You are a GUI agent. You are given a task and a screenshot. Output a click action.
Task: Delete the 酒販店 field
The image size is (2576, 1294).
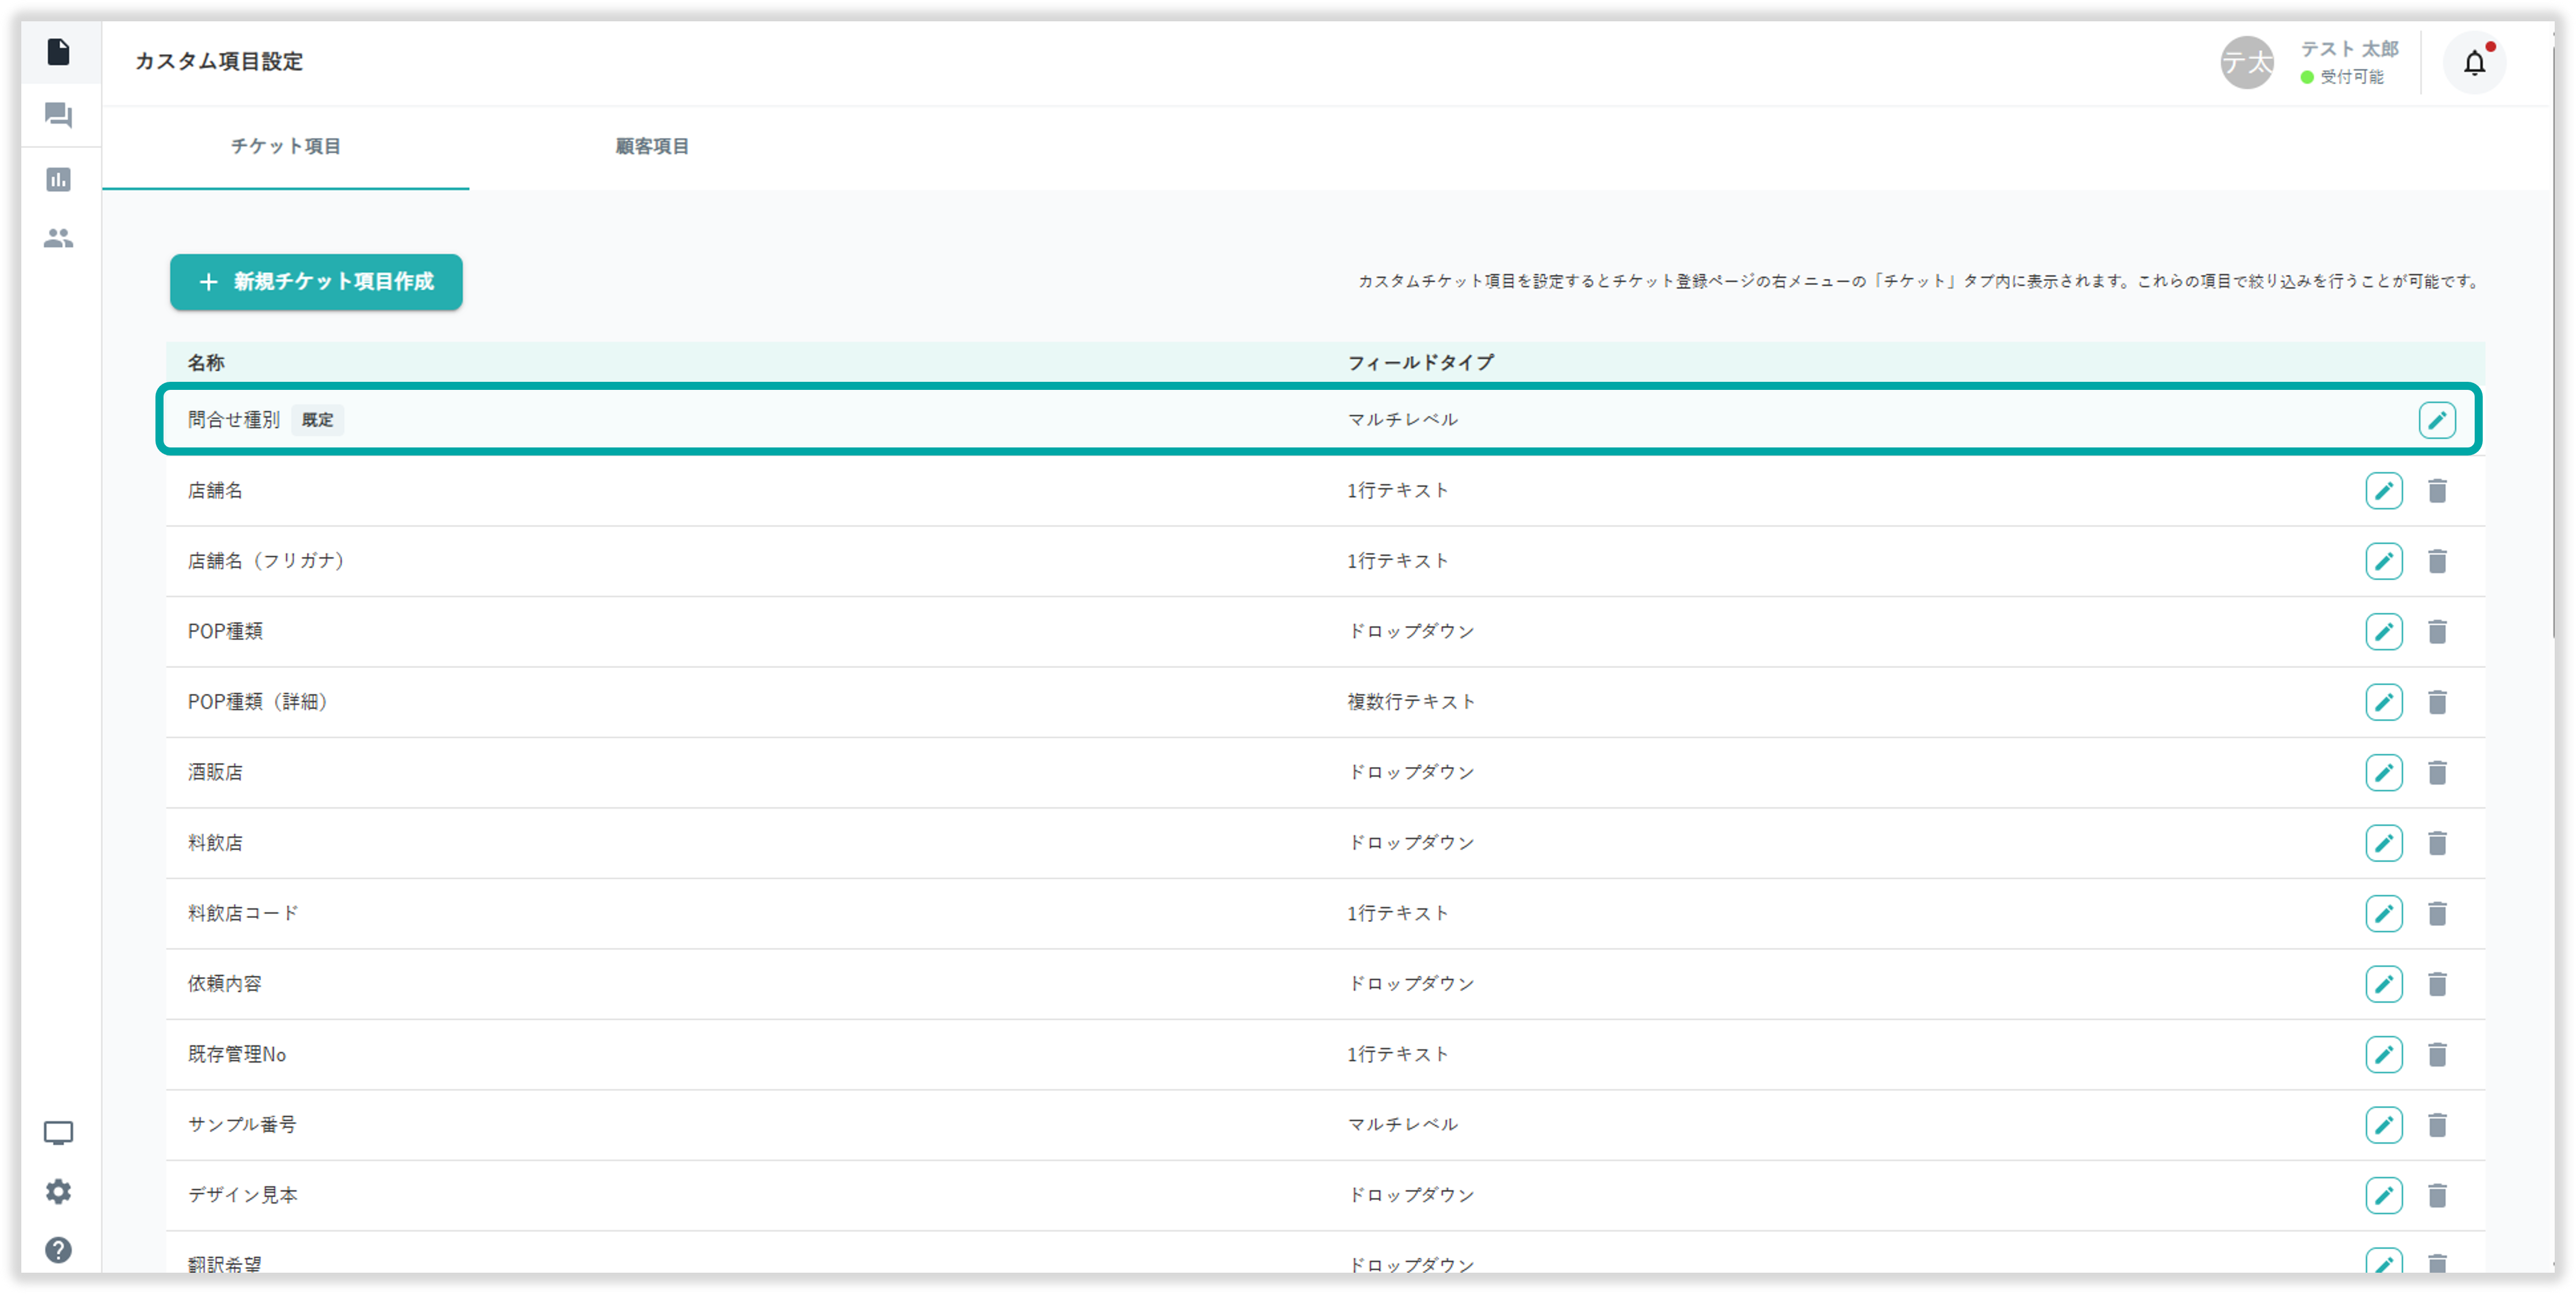click(x=2437, y=773)
